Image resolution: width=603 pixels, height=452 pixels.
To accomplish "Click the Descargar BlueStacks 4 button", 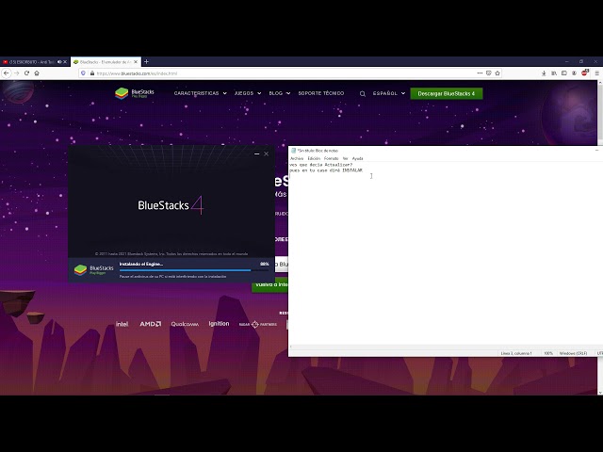I will tap(446, 93).
